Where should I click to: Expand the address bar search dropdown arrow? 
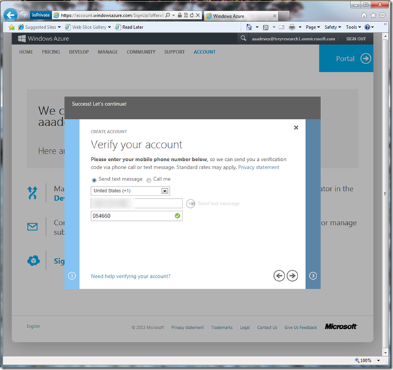[x=173, y=15]
